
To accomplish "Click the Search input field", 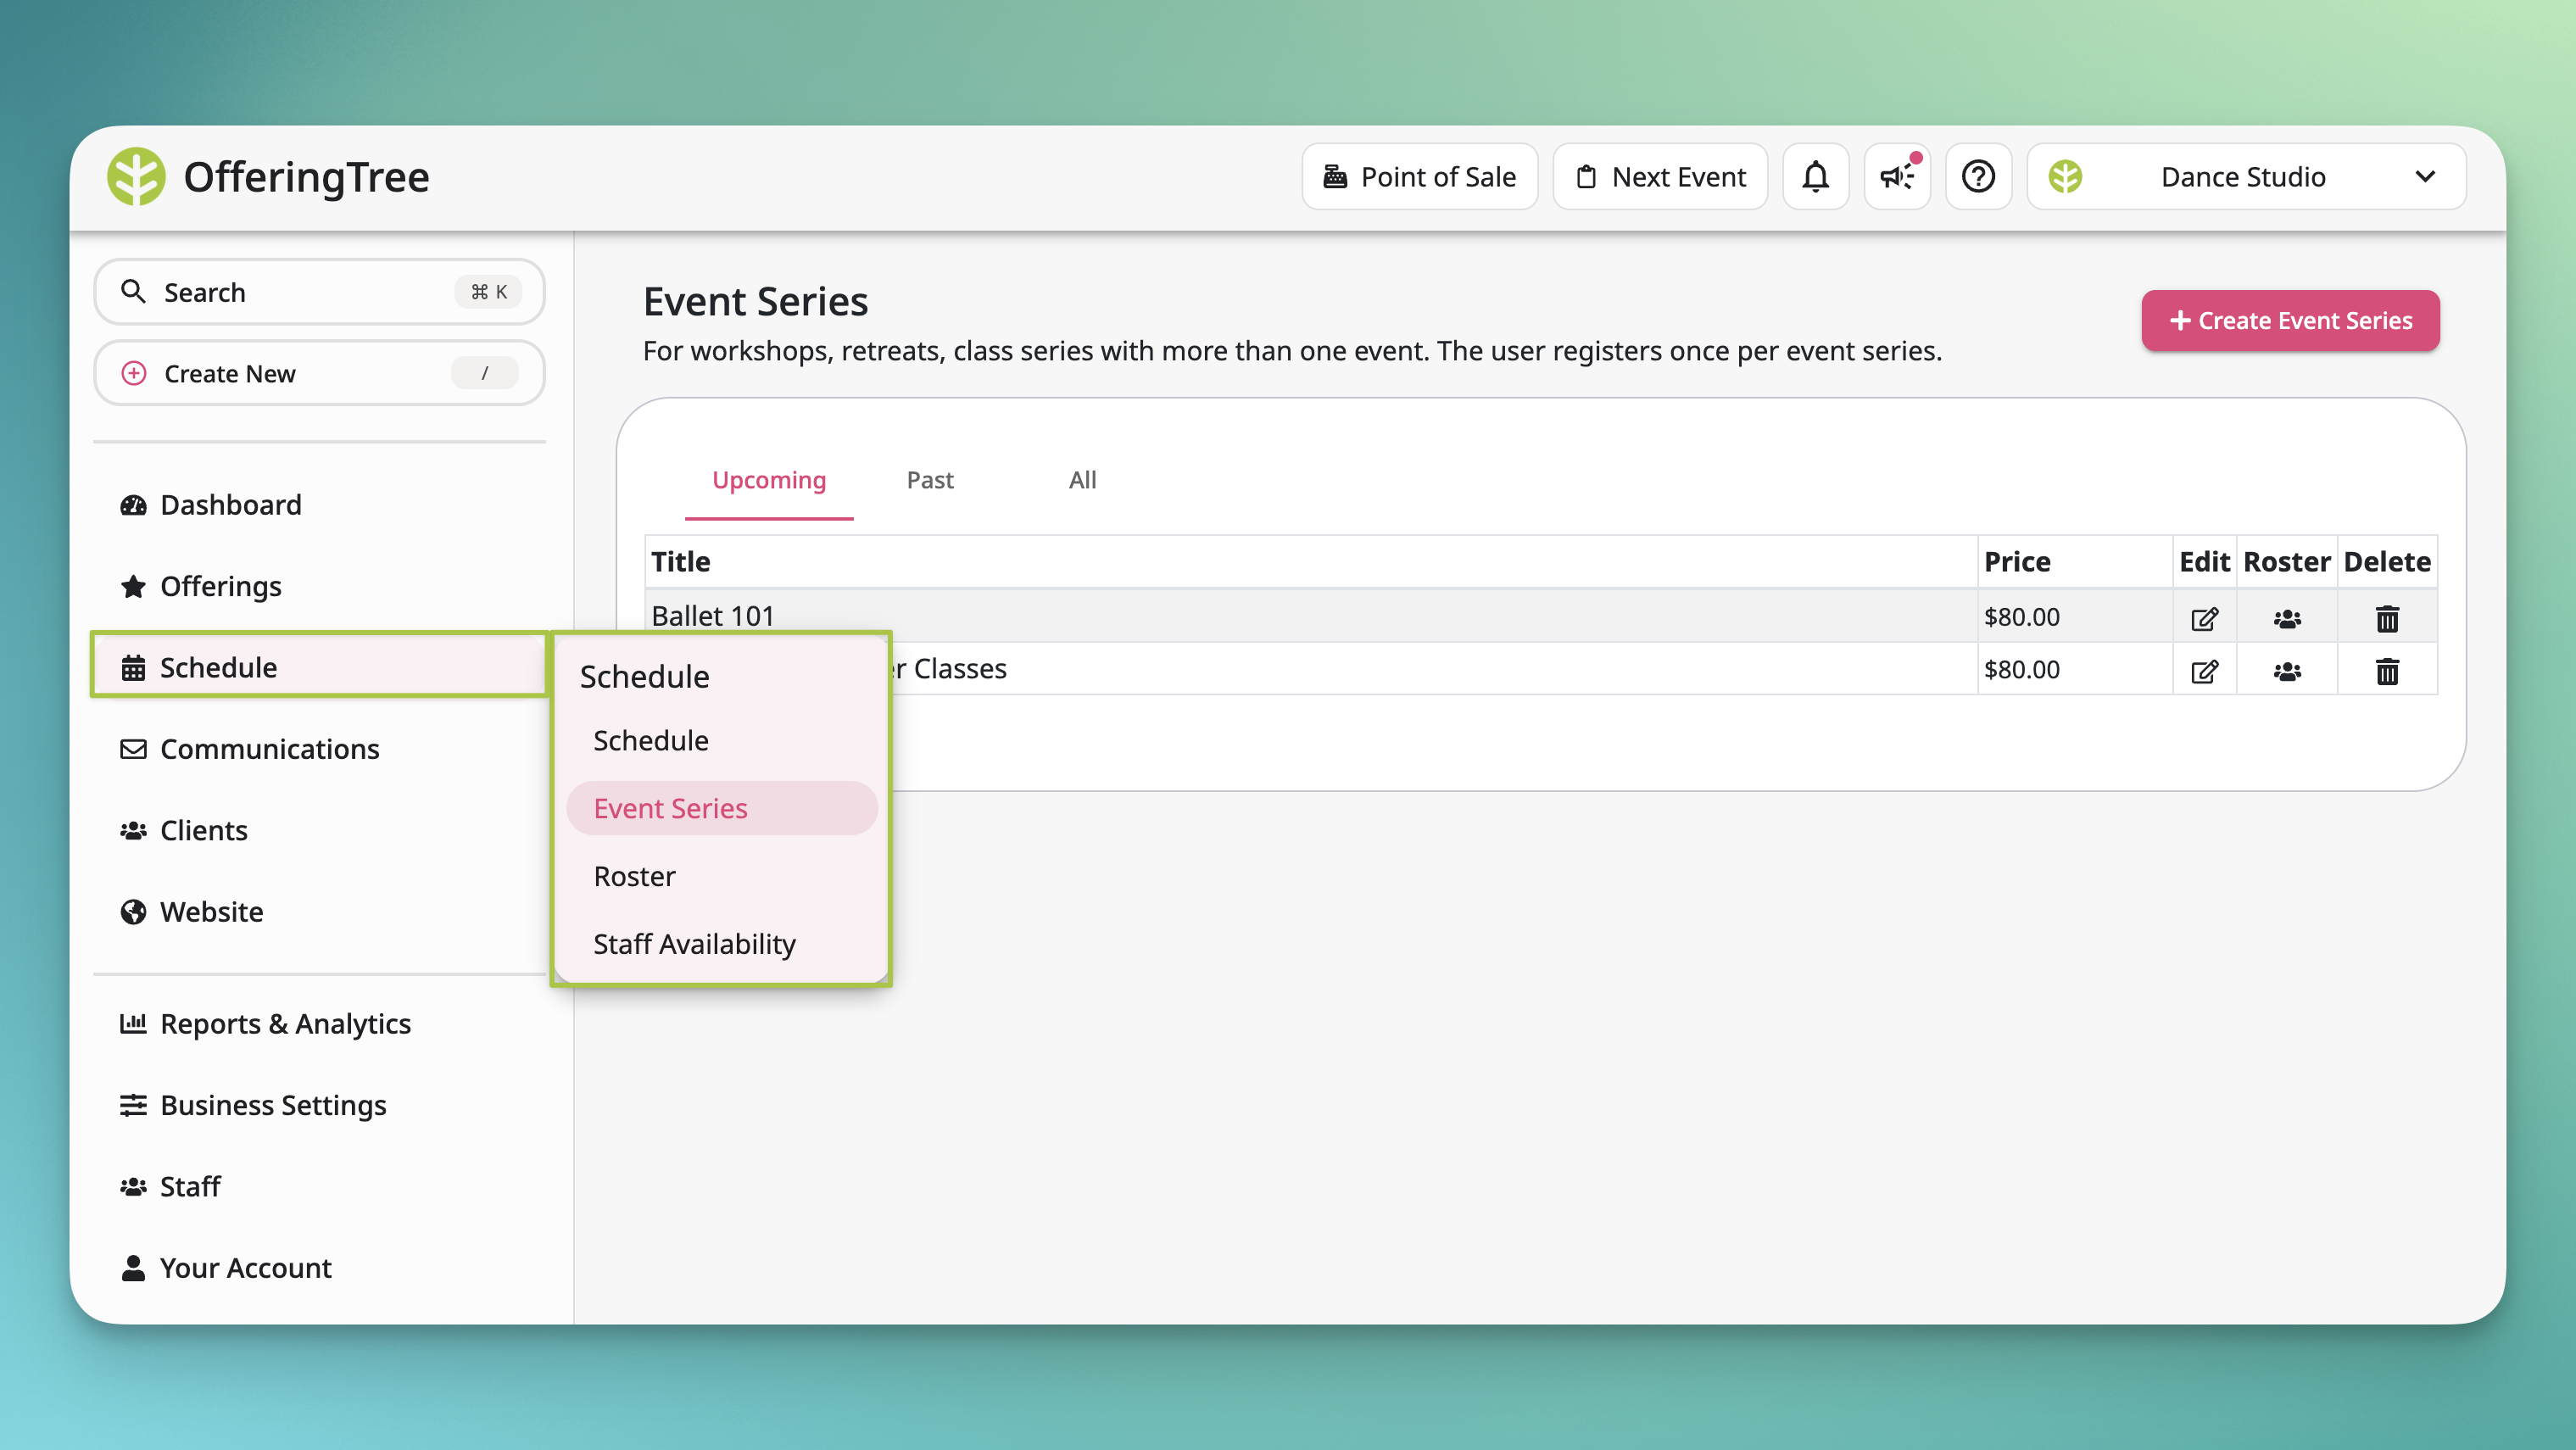I will click(319, 291).
